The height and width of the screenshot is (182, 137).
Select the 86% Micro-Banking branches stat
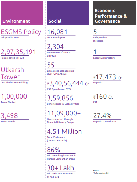coord(53,150)
